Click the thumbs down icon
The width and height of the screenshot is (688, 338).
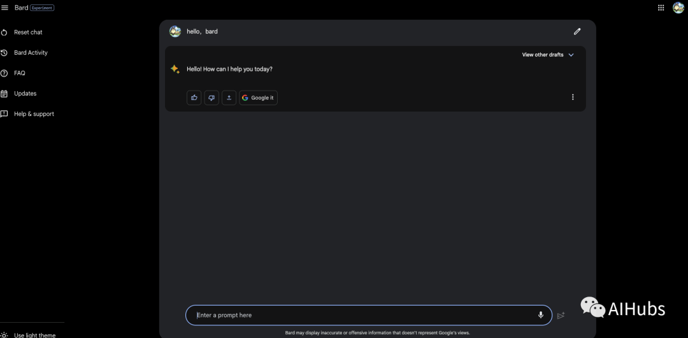[x=211, y=98]
